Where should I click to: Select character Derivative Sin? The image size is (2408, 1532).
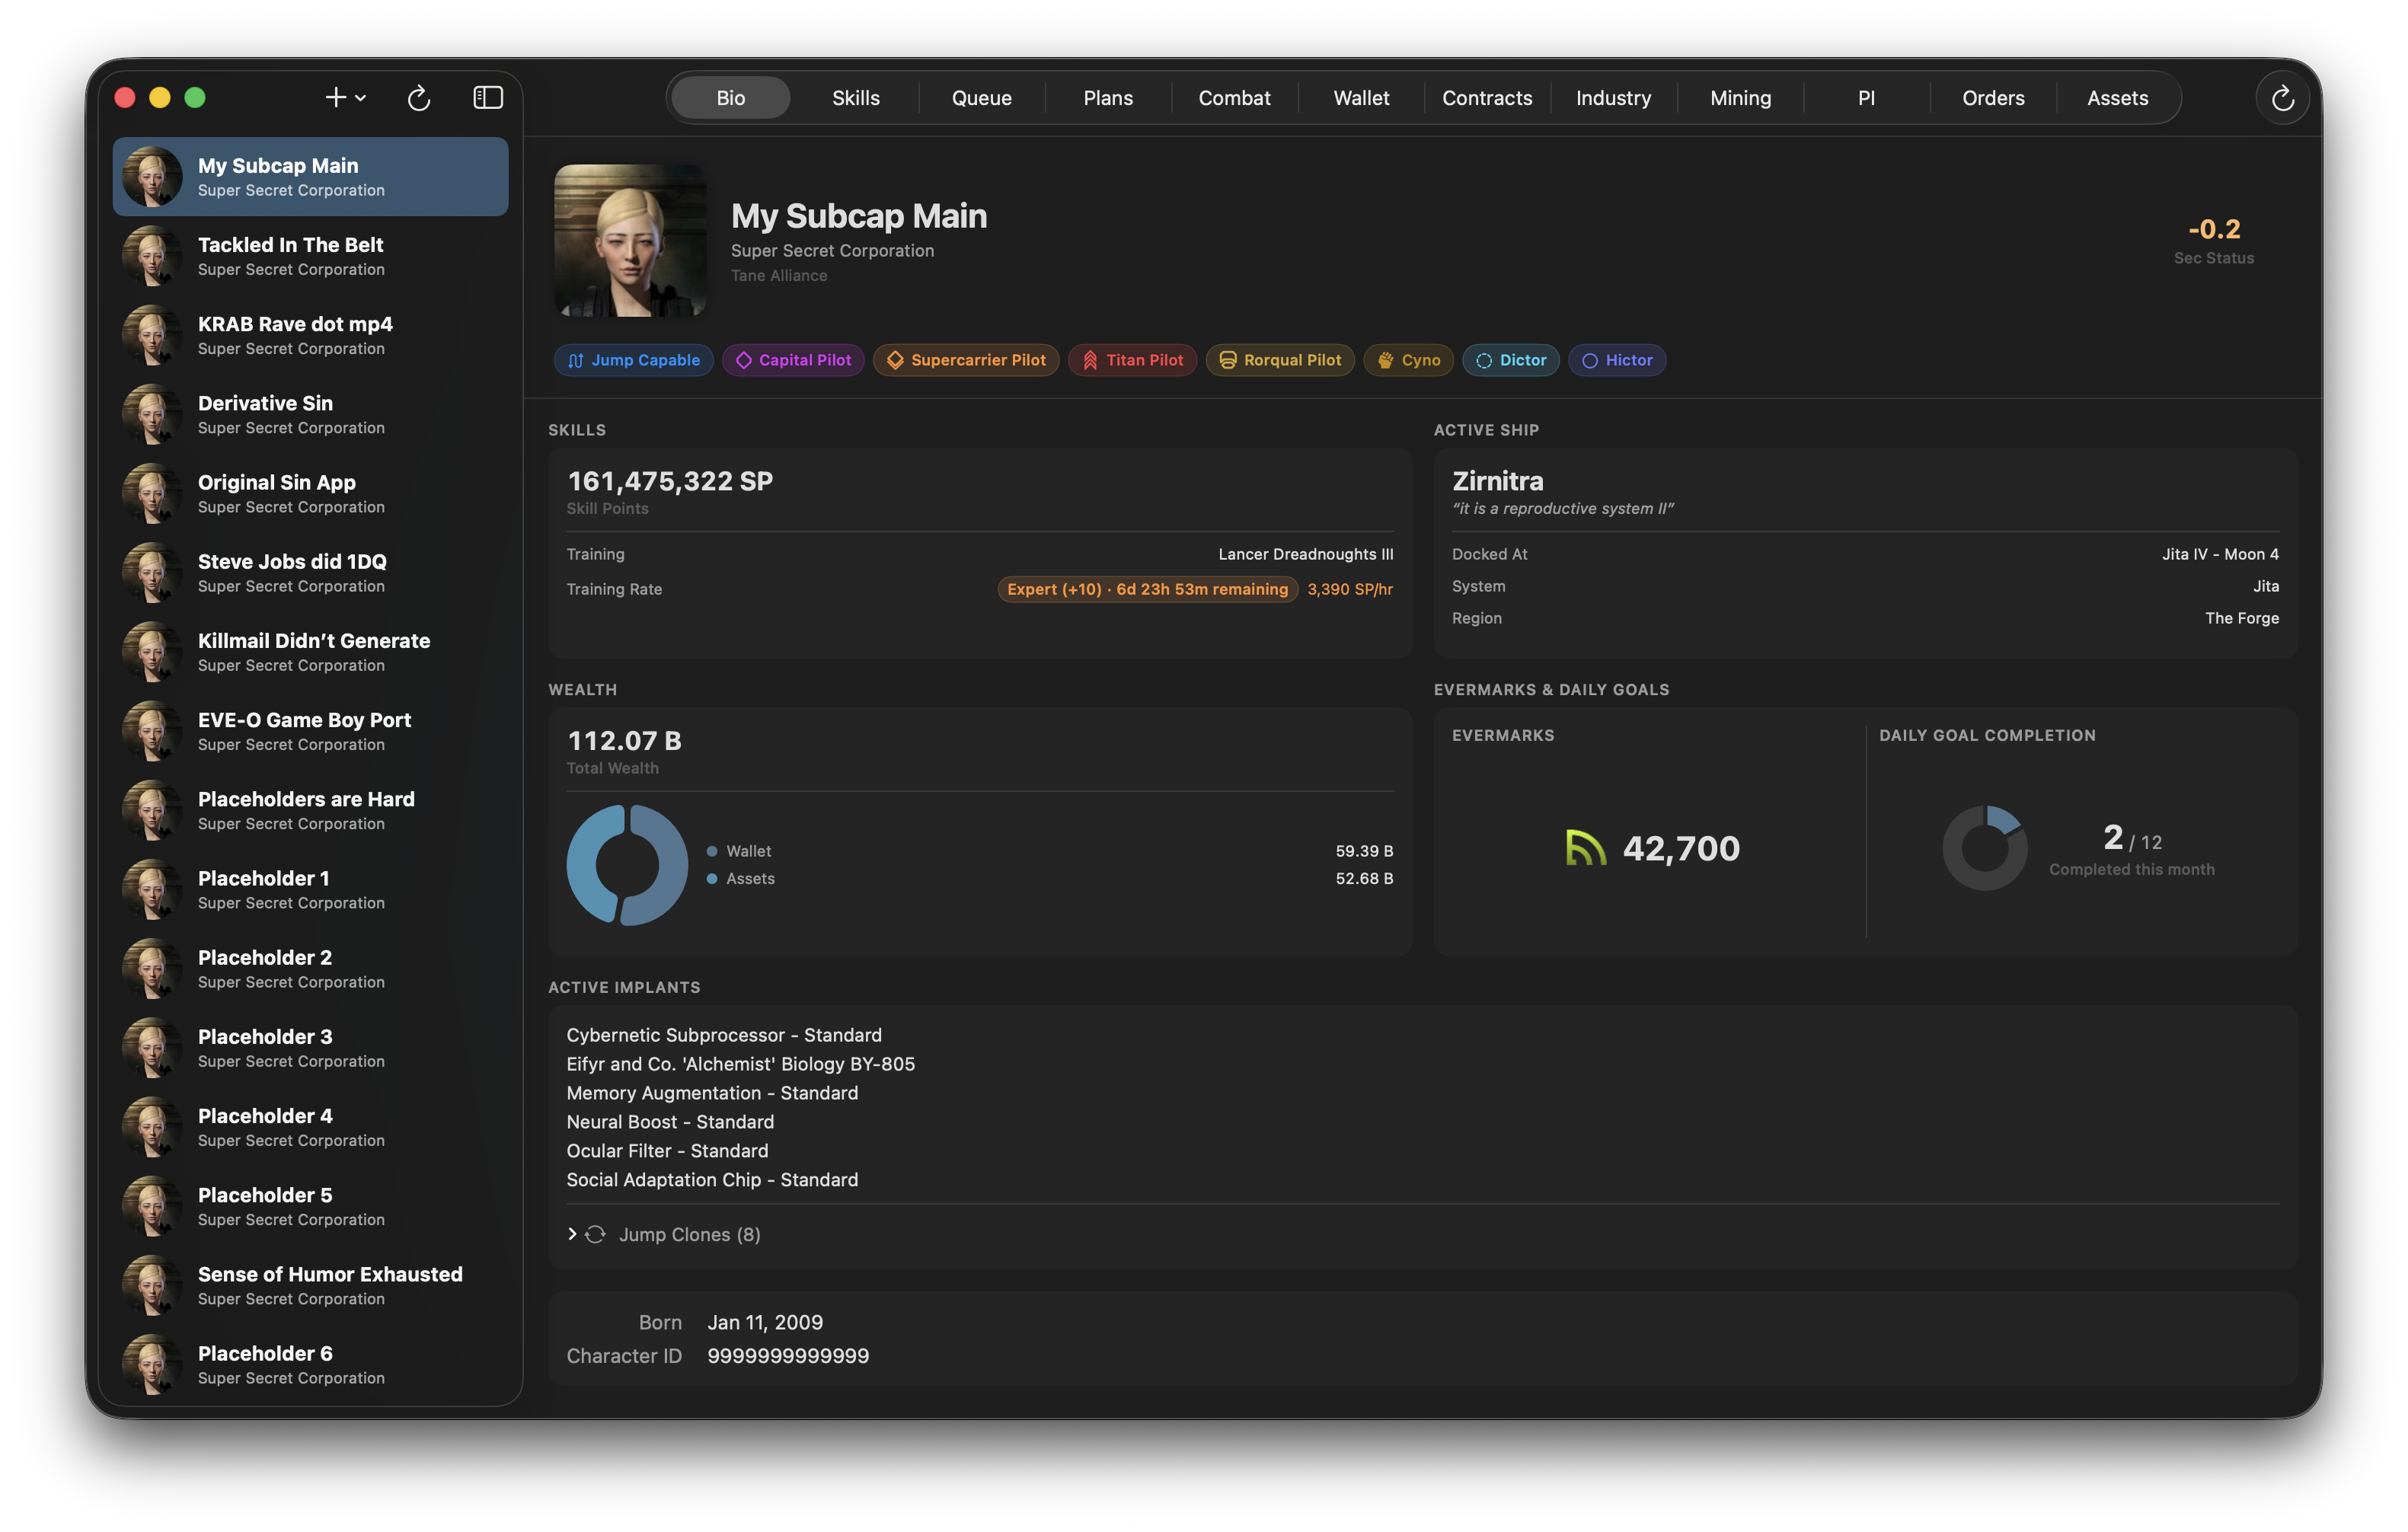tap(310, 414)
